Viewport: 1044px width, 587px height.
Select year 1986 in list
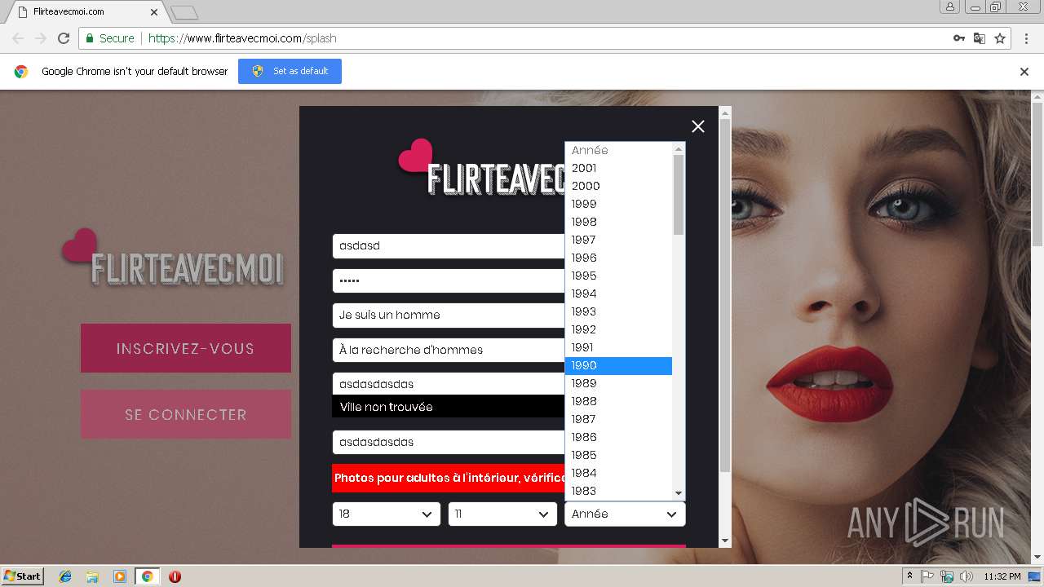pyautogui.click(x=618, y=437)
